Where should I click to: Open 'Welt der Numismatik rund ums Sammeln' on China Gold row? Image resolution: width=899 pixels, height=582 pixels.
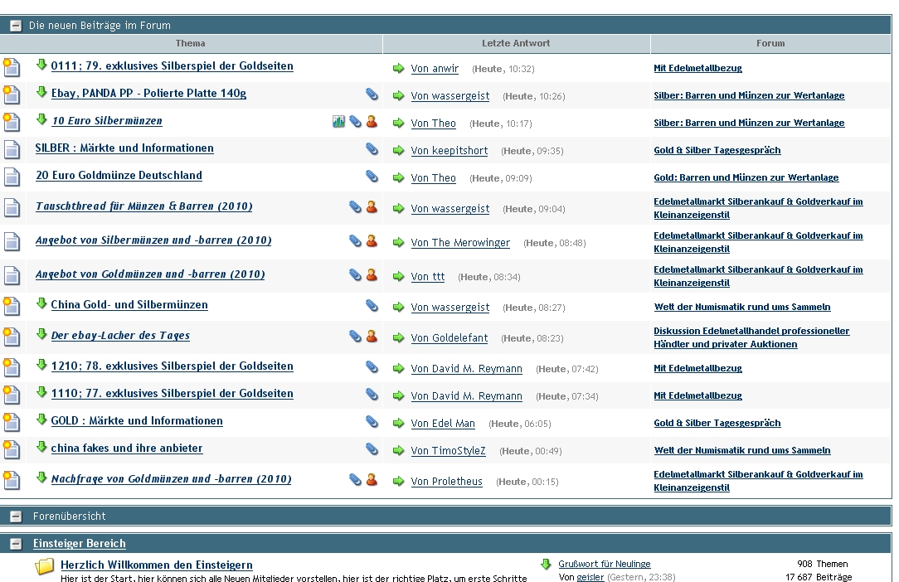point(742,307)
